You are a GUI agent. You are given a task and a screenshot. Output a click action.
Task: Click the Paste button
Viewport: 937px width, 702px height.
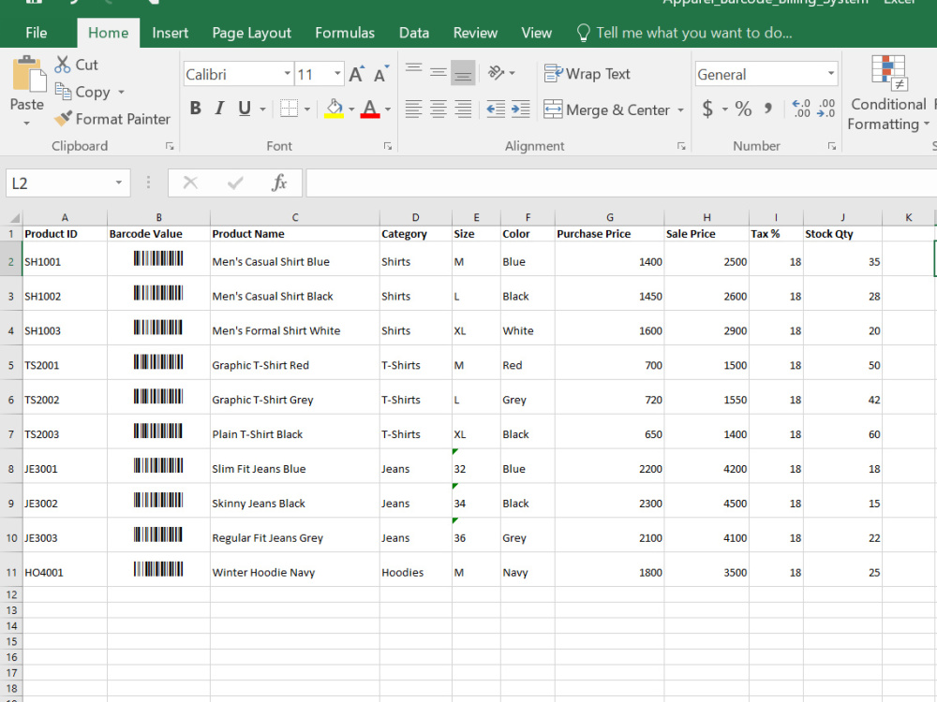point(27,91)
